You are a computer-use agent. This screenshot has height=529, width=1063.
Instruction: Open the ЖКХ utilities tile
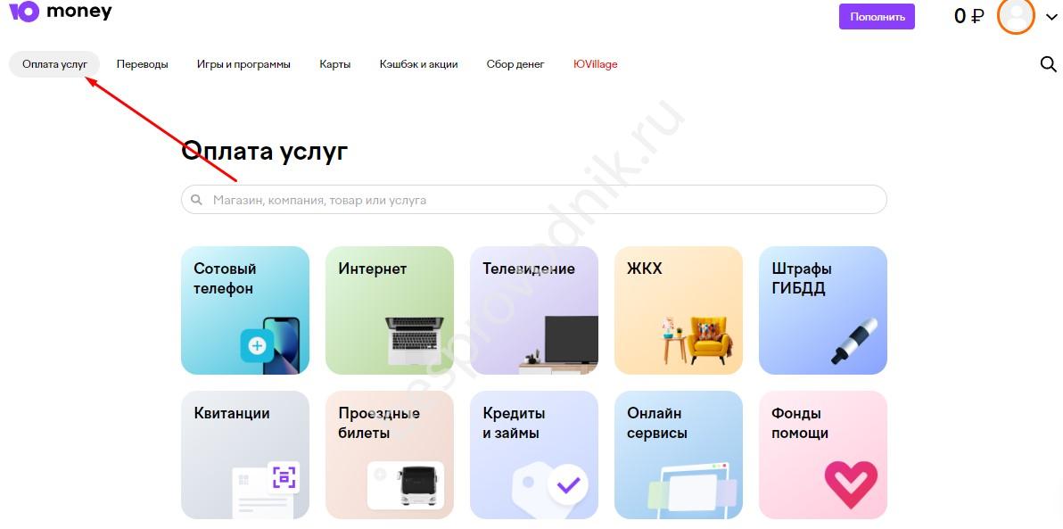[679, 310]
